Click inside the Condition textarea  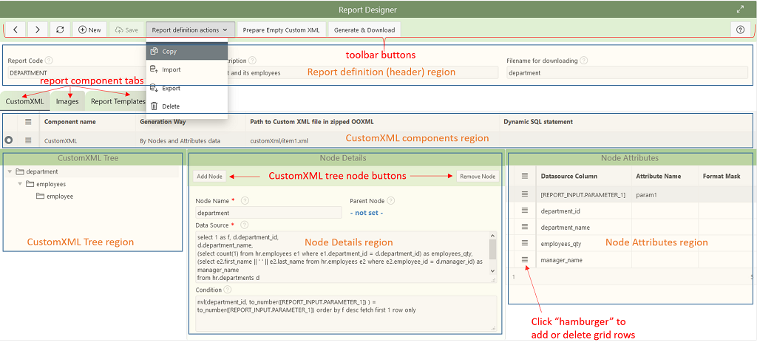click(346, 313)
